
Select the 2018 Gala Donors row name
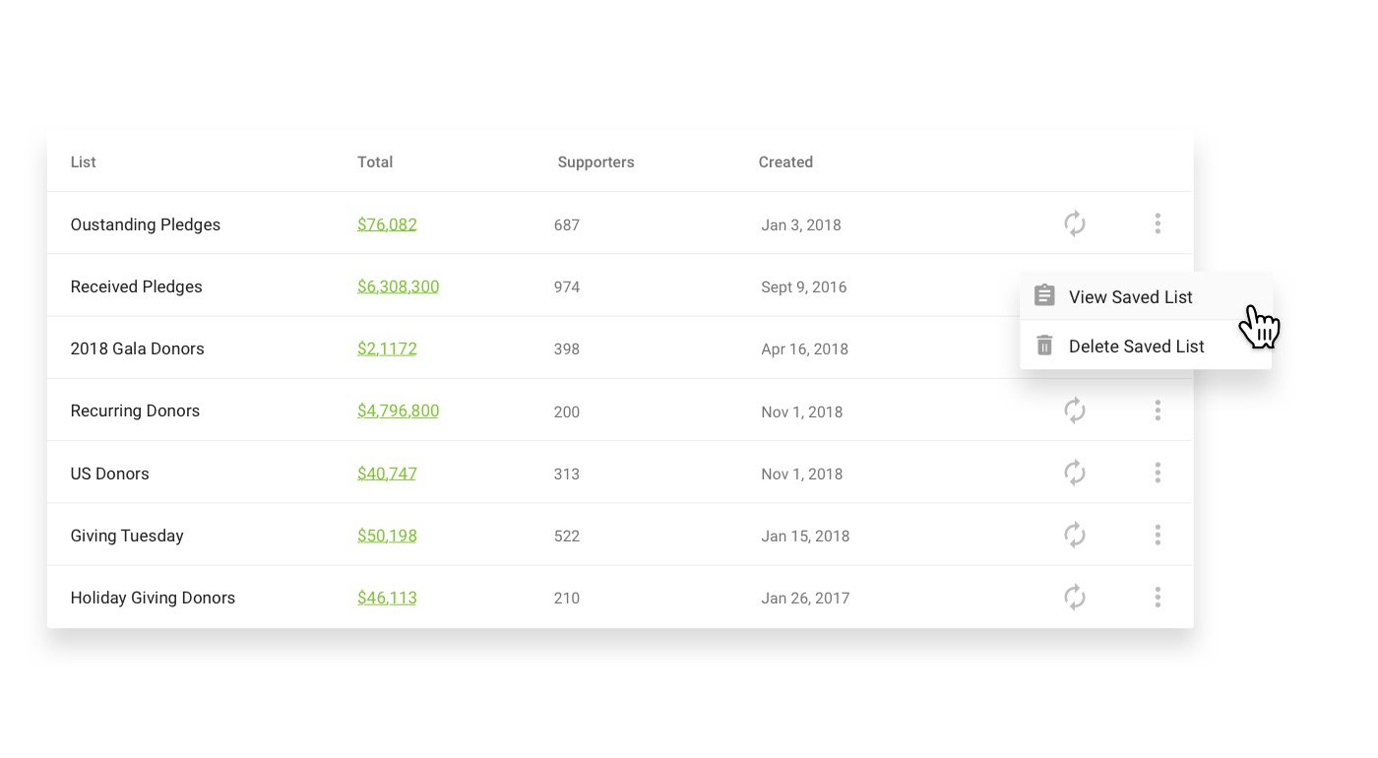137,348
